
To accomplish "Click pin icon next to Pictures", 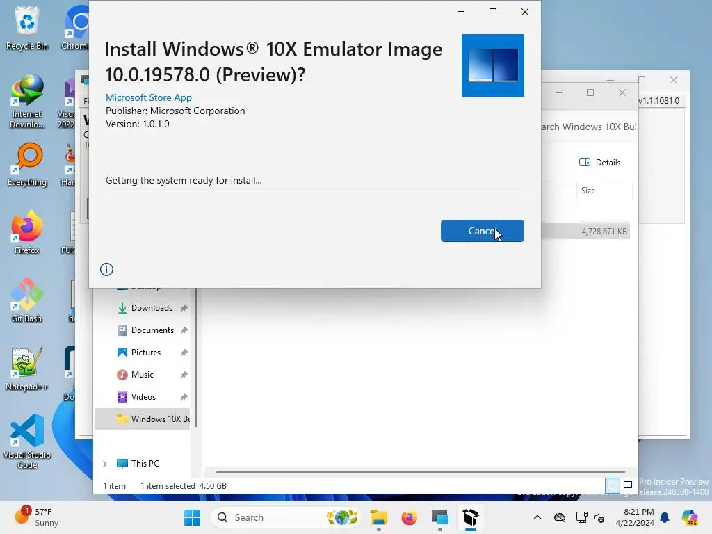I will [184, 353].
